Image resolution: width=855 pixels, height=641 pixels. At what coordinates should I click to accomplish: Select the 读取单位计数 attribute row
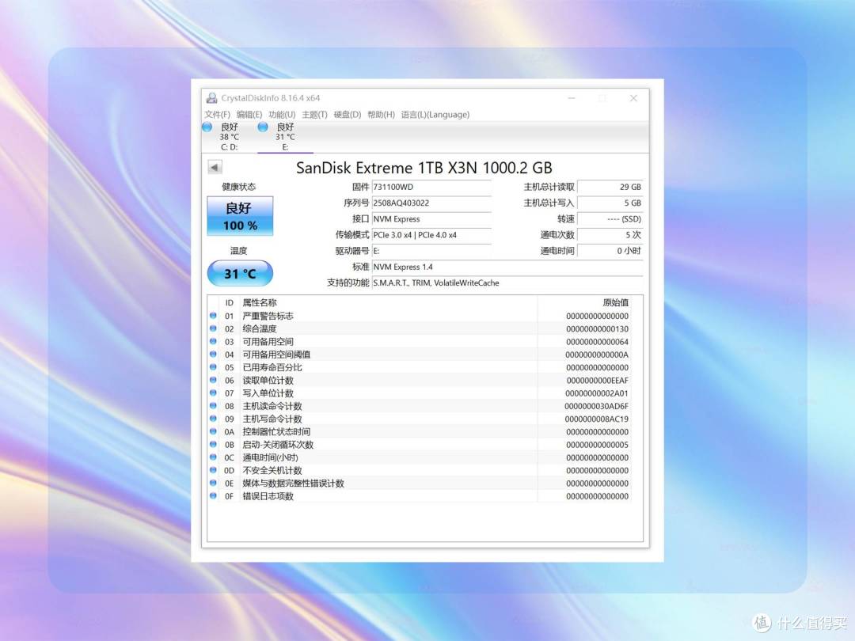(x=420, y=381)
